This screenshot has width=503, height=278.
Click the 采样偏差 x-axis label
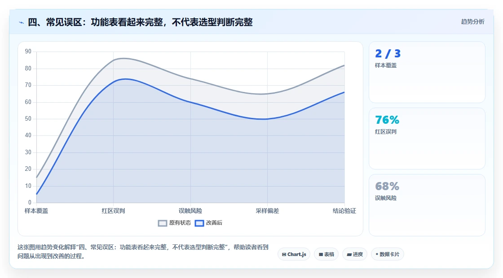(267, 211)
